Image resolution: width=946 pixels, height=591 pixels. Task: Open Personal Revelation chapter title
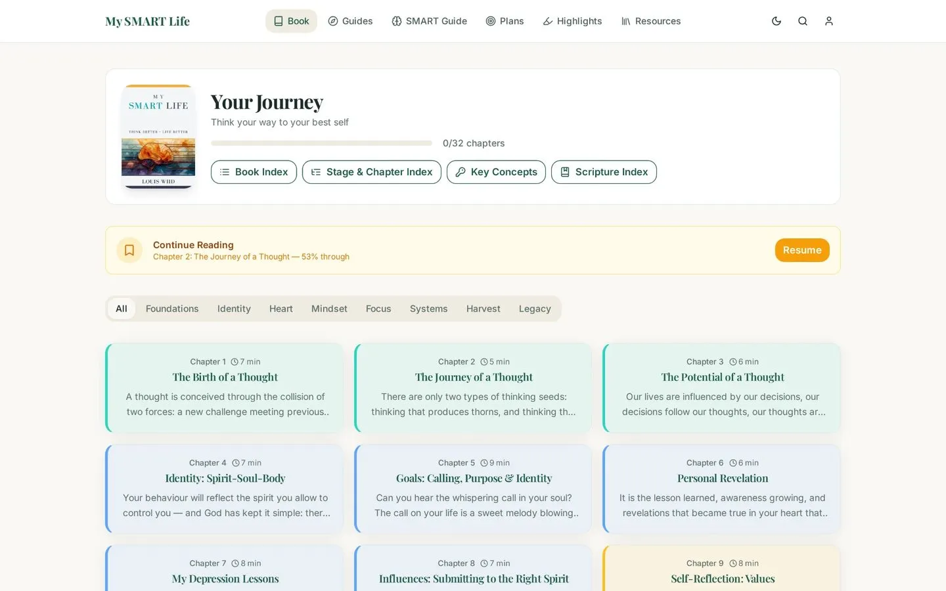click(x=723, y=478)
